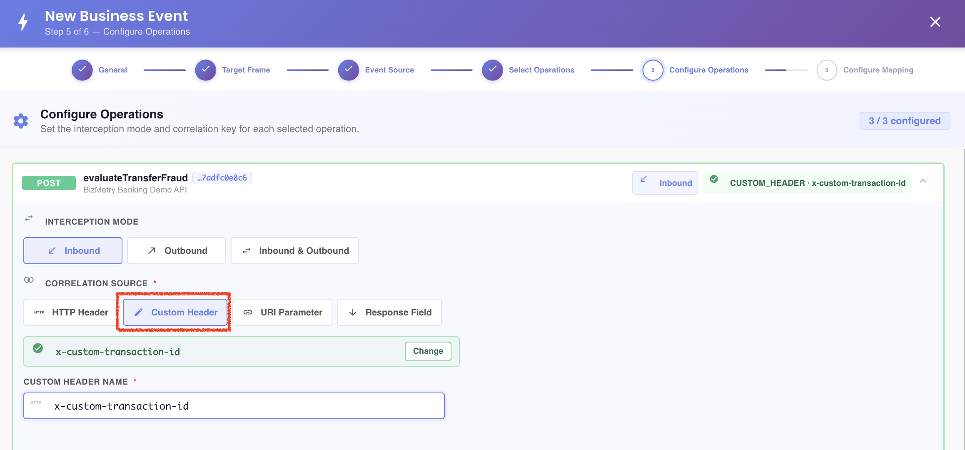Click the Inbound badge in operation header
The image size is (965, 450).
665,183
